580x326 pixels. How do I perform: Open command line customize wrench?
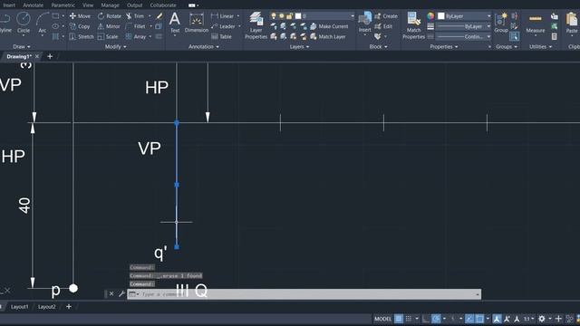121,293
